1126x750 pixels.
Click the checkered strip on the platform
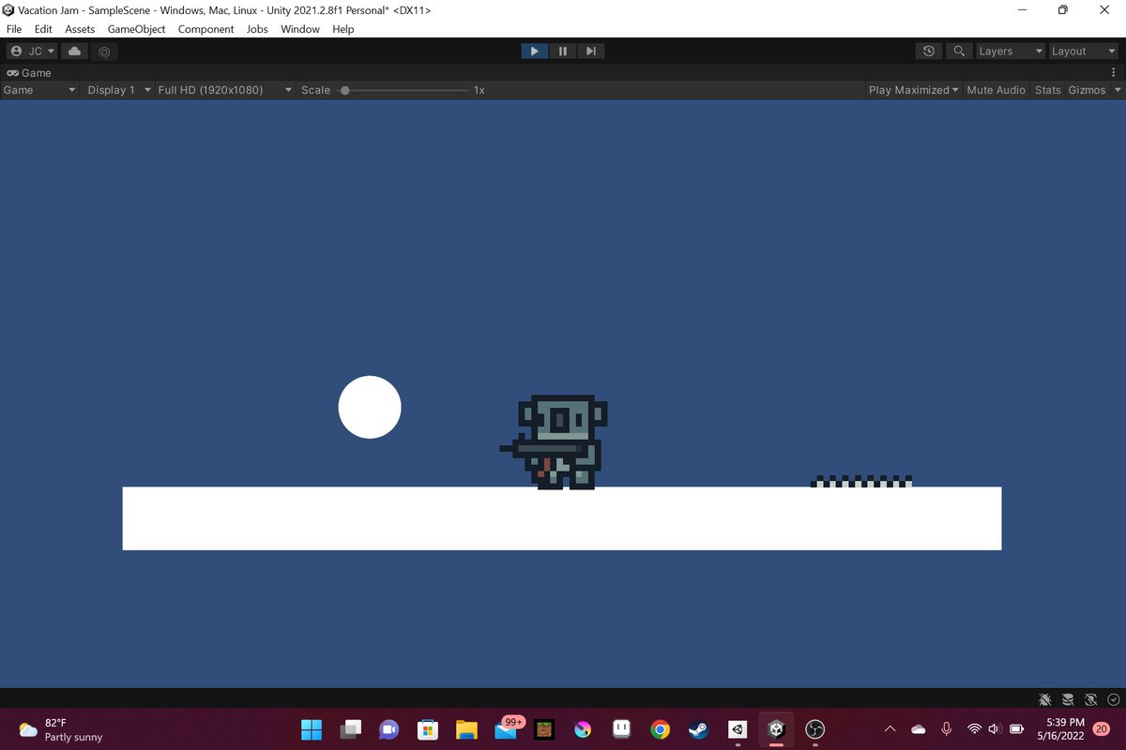[x=861, y=481]
